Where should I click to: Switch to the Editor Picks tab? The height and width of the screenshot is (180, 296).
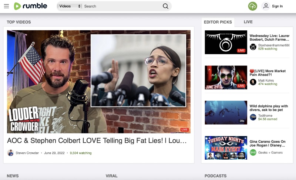click(x=218, y=22)
